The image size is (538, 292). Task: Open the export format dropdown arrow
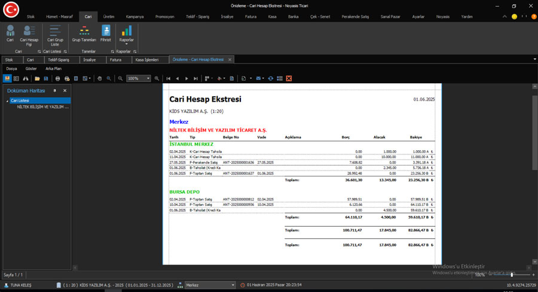tap(251, 78)
